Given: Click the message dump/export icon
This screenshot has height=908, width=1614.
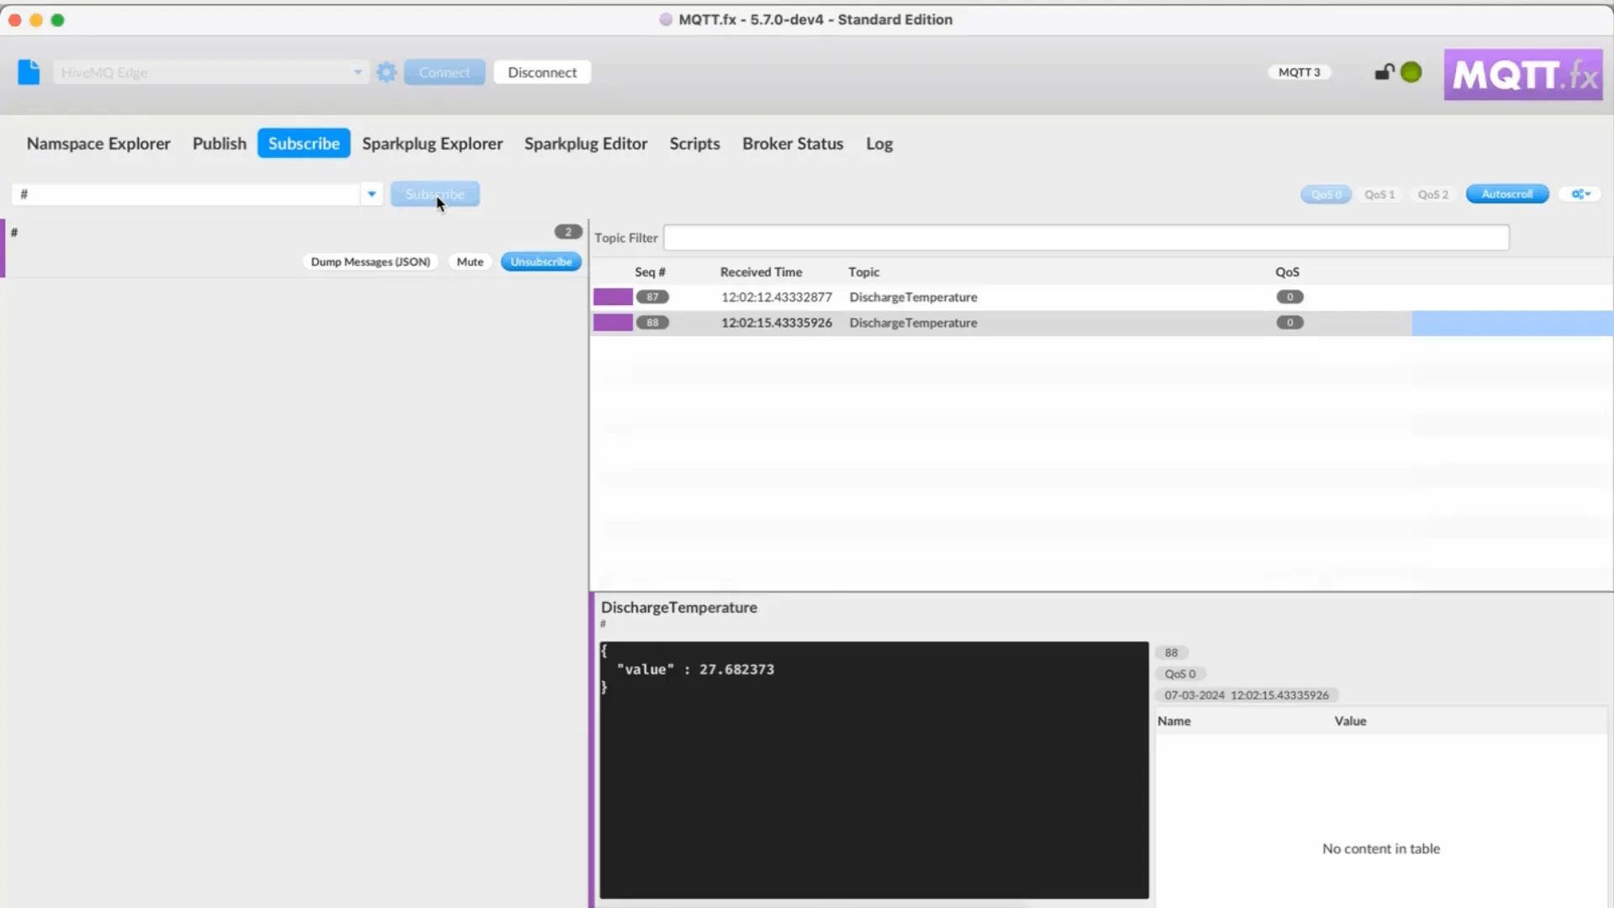Looking at the screenshot, I should [x=370, y=261].
